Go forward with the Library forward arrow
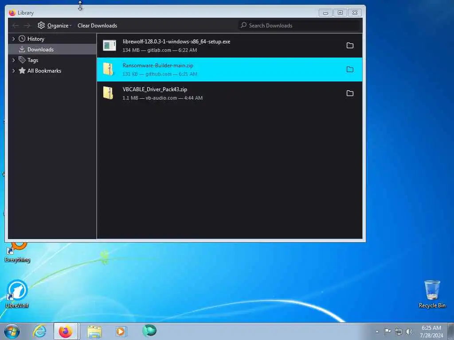454x340 pixels. pos(27,26)
